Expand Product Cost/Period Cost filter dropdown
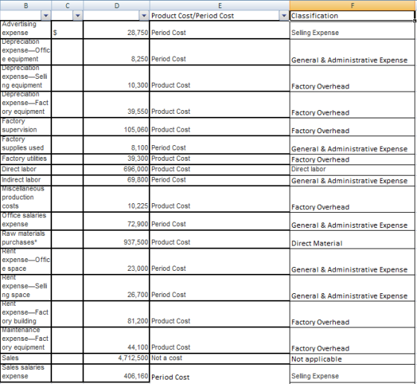Viewport: 417px width, 384px height. [x=284, y=16]
